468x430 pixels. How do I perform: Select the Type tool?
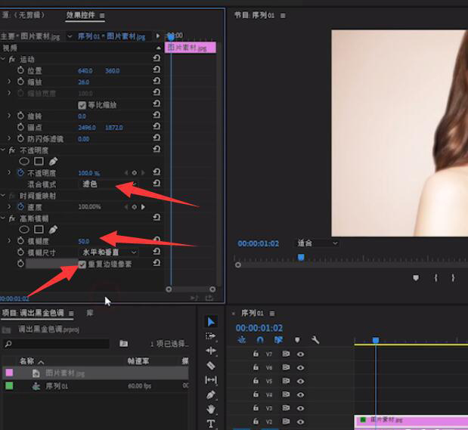(x=211, y=423)
